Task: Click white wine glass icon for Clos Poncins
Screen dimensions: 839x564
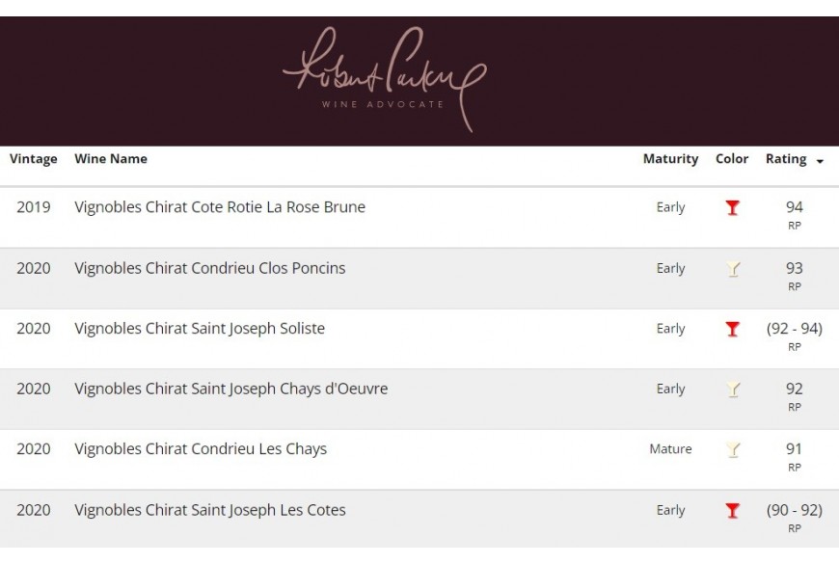Action: click(x=733, y=269)
